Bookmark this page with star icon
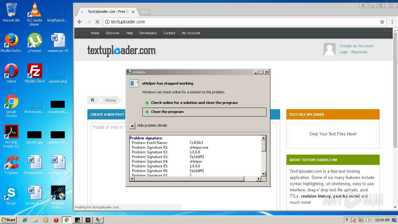 (382, 22)
